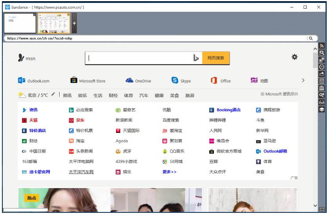Click the trash bin icon in sidebar
329x214 pixels.
tap(322, 88)
